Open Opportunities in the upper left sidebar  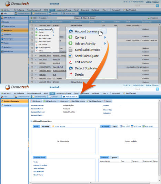(14, 26)
